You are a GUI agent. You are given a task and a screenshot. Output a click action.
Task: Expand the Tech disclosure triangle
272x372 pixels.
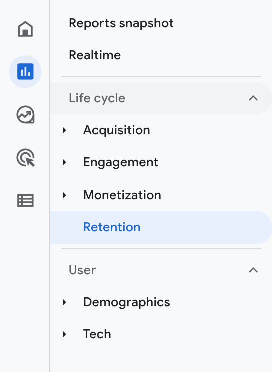(x=64, y=334)
